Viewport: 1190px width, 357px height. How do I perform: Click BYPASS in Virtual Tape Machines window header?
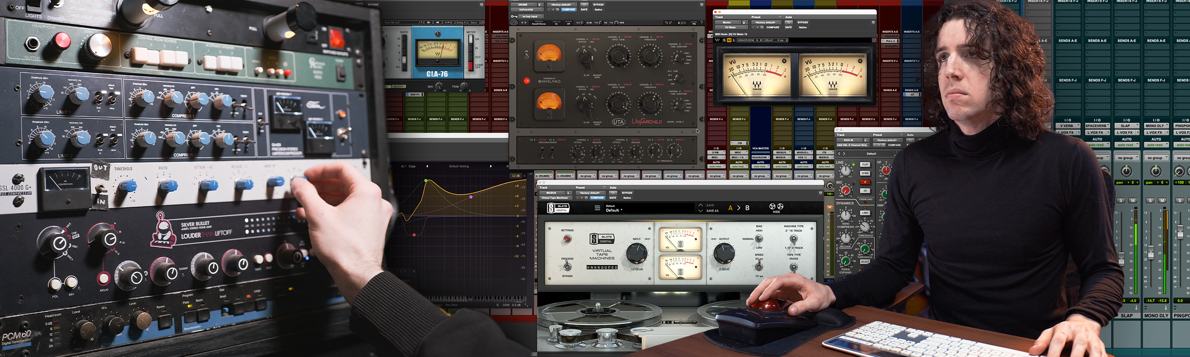[x=627, y=193]
